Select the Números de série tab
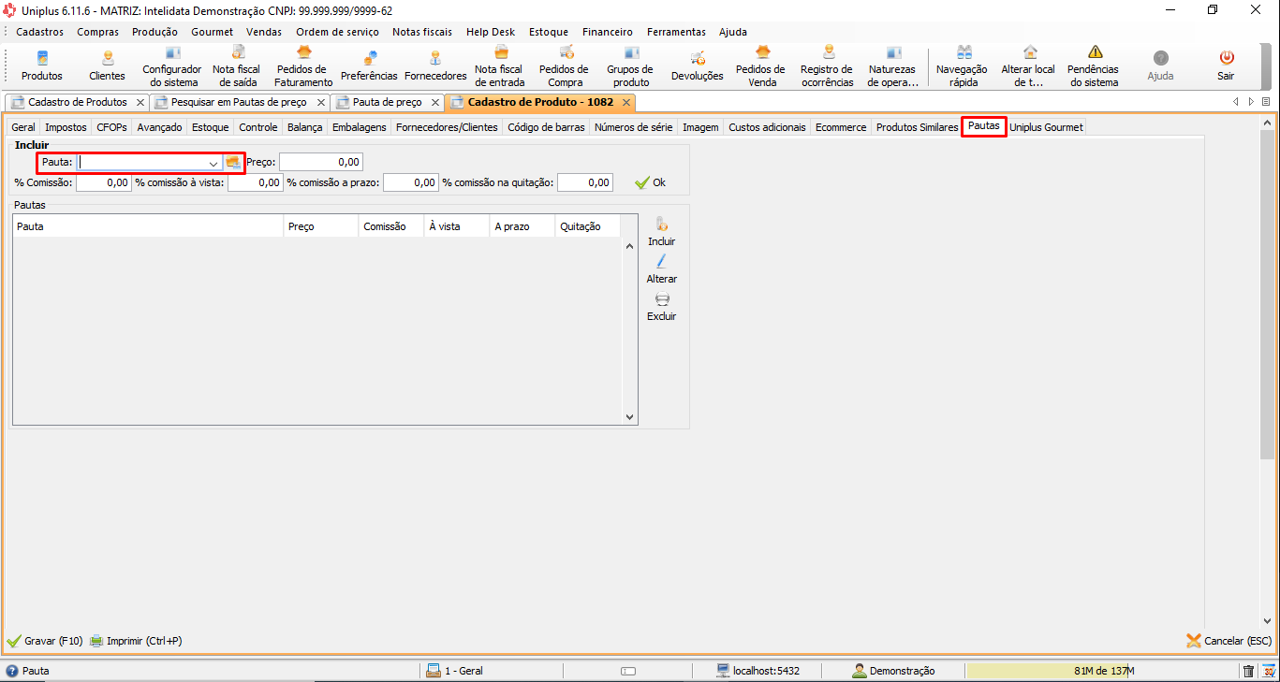Viewport: 1280px width, 682px height. pos(634,127)
